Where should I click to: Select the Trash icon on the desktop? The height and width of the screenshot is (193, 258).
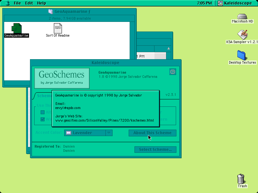[241, 179]
